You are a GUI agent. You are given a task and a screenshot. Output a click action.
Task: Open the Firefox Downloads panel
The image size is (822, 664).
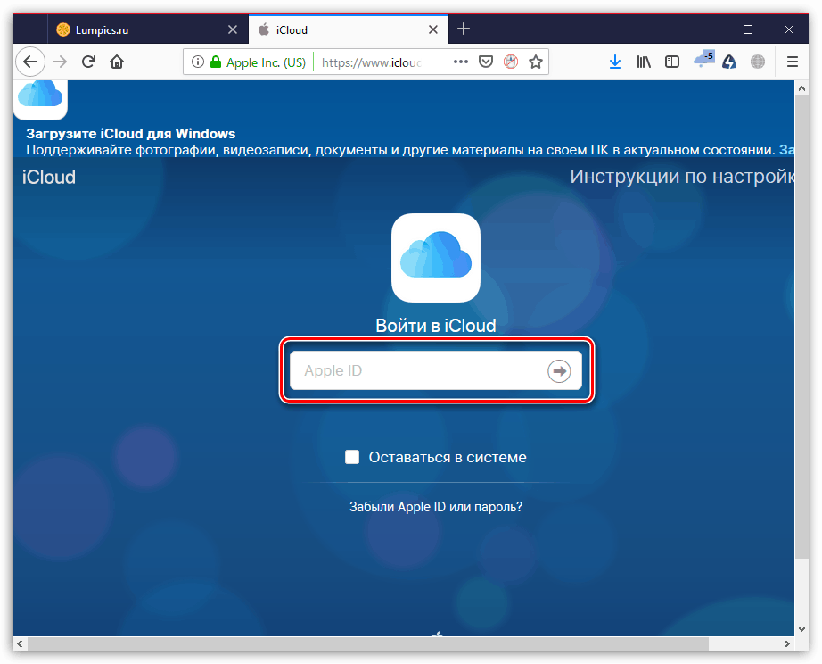(x=615, y=62)
